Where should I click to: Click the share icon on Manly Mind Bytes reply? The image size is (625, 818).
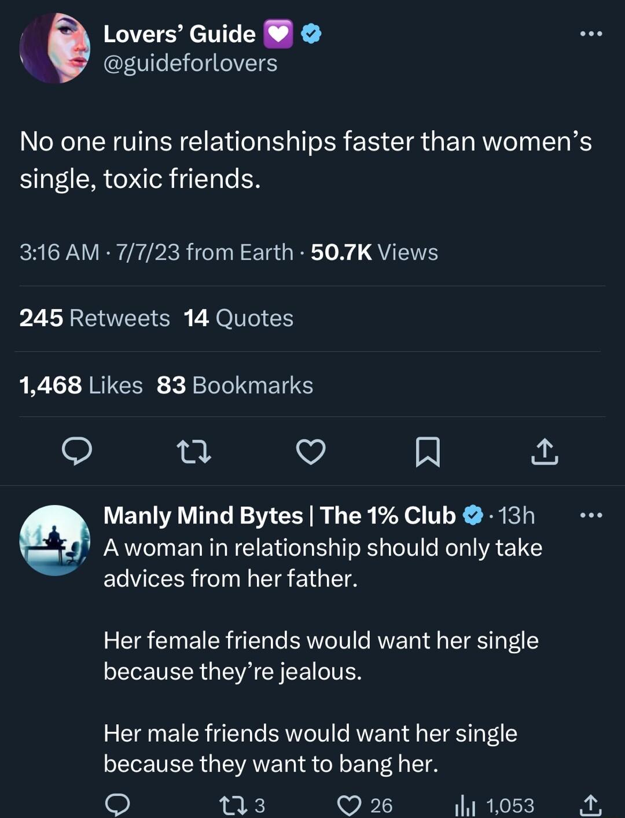click(x=590, y=804)
